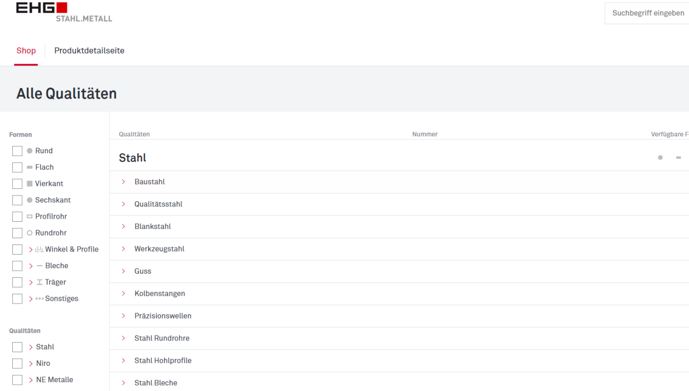Viewport: 689px width, 391px height.
Task: Switch to the Shop tab
Action: [26, 51]
